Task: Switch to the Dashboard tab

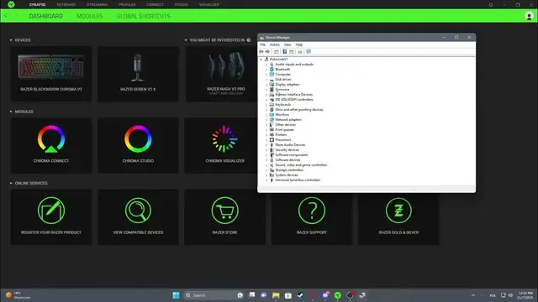Action: point(45,16)
